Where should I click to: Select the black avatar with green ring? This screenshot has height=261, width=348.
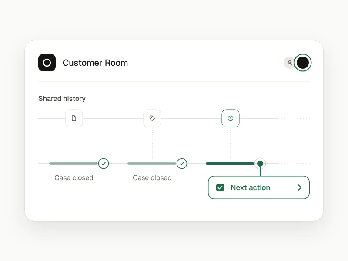coord(303,63)
